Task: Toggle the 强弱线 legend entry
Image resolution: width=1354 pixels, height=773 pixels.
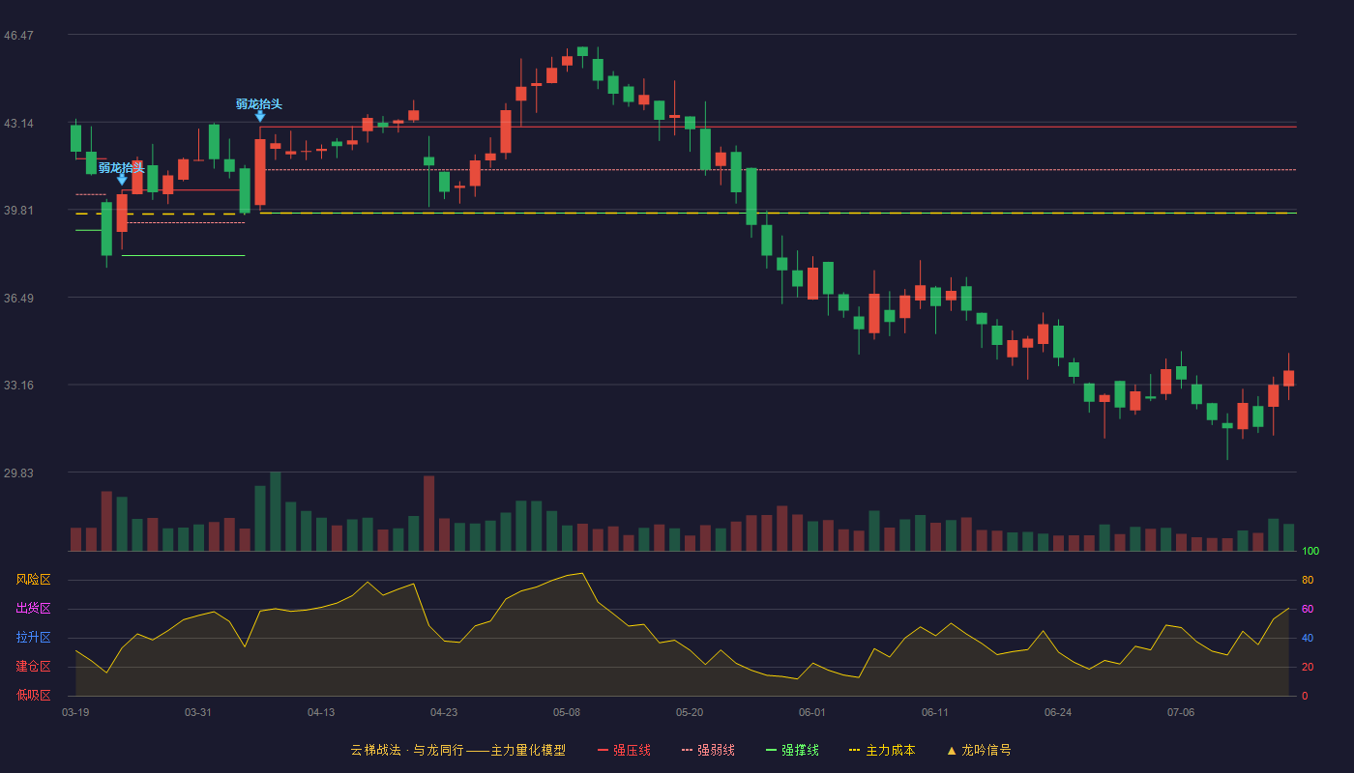Action: (708, 750)
